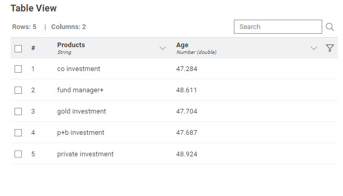Viewport: 343px width, 196px height.
Task: Check the p+b investment row checkbox
Action: coord(18,133)
